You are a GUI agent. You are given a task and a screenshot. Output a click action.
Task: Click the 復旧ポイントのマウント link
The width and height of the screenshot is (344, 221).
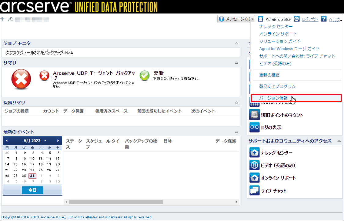point(282,115)
